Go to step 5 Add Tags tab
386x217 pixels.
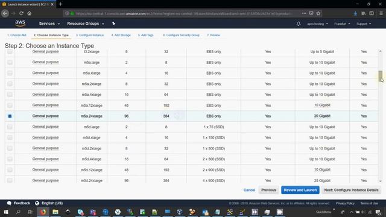tap(146, 35)
